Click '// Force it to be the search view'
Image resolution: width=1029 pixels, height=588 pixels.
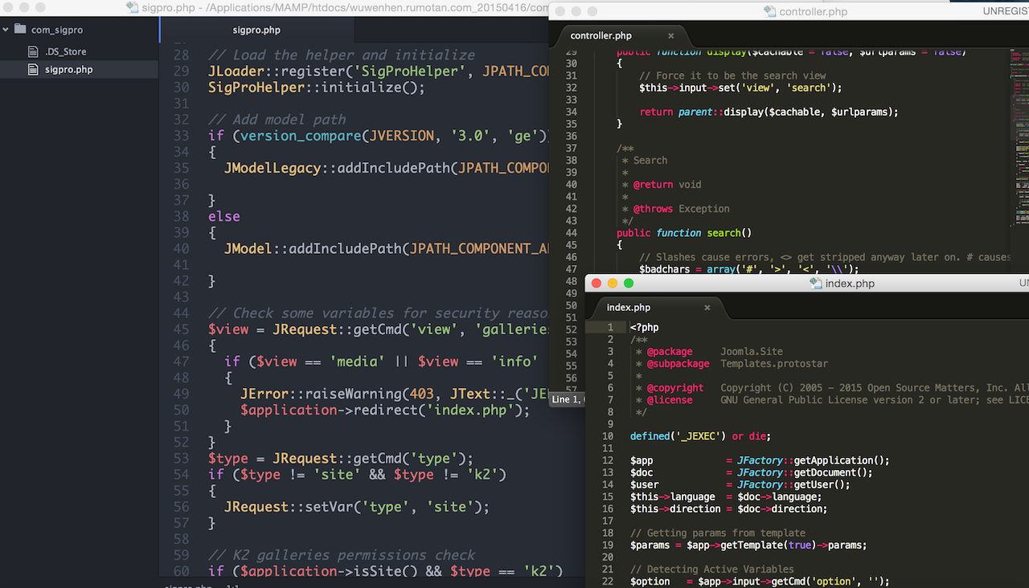(732, 76)
